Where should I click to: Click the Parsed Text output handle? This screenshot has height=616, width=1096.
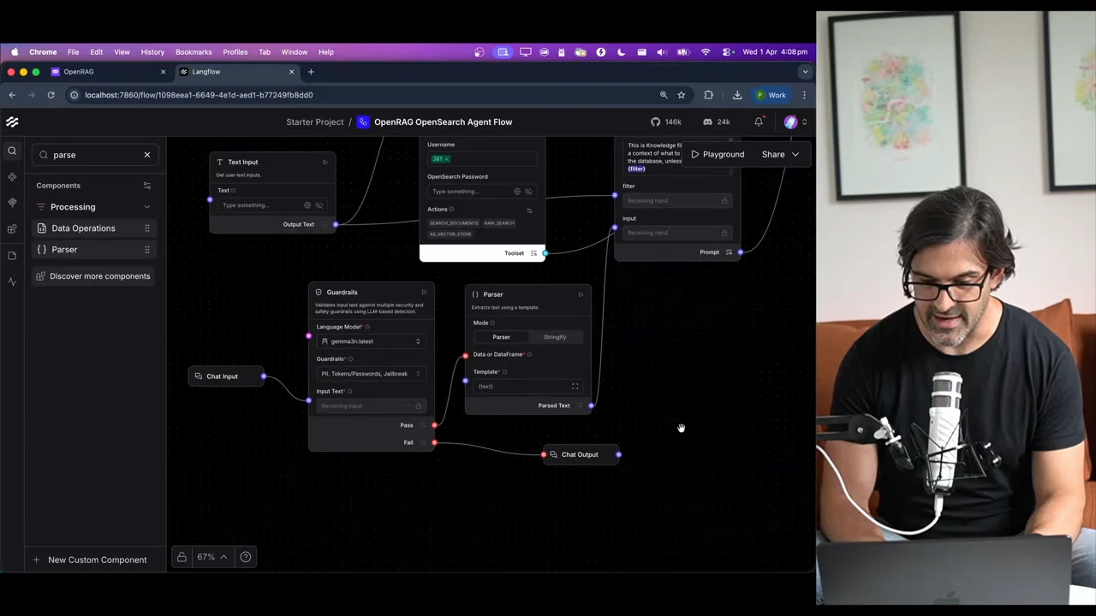point(591,406)
